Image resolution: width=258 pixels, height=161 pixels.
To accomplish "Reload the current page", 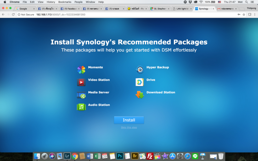I will [x=13, y=14].
